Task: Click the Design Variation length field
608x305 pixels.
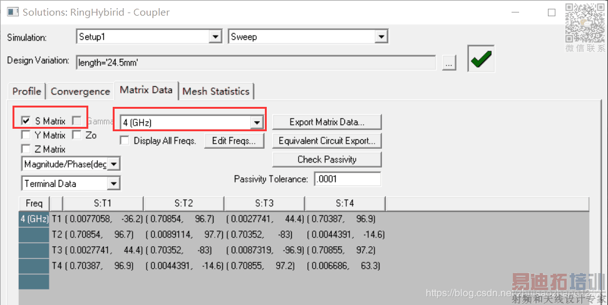Action: click(x=256, y=62)
